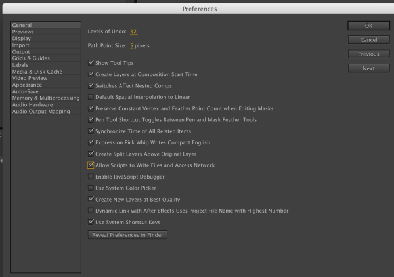Select the Appearance category
Viewport: 394px width, 277px height.
click(28, 85)
